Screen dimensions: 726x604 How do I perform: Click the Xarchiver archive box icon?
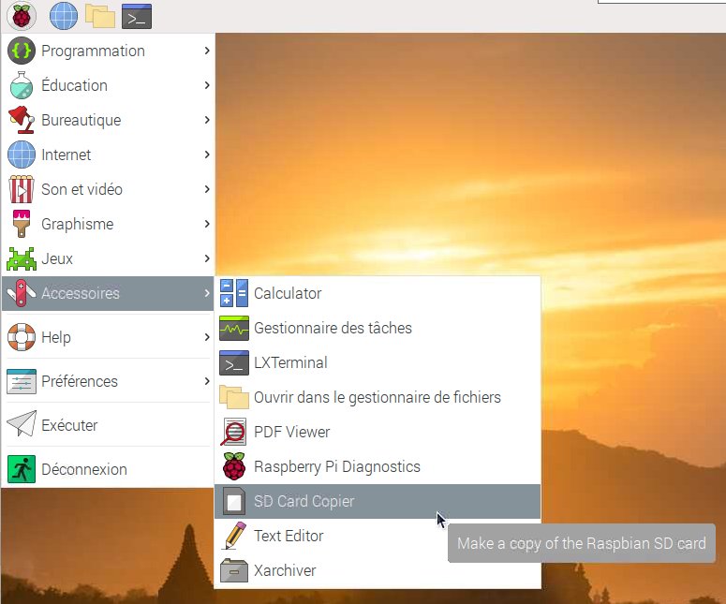234,570
